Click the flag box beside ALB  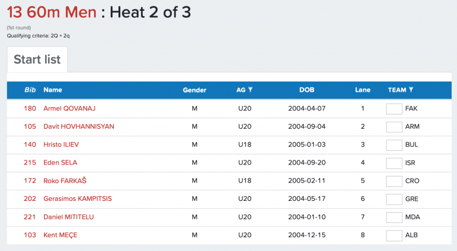[x=394, y=235]
